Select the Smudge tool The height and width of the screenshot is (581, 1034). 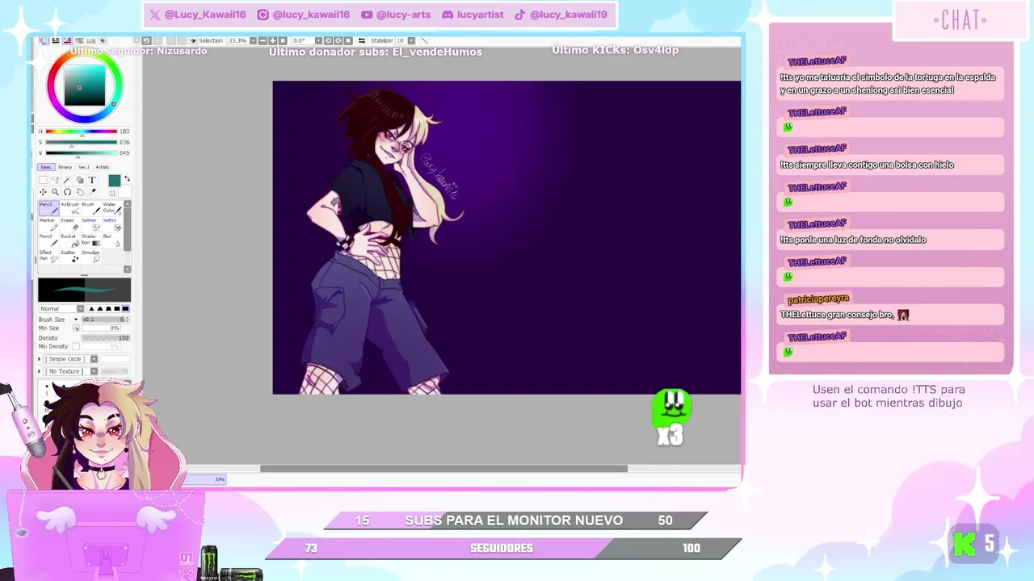(91, 256)
